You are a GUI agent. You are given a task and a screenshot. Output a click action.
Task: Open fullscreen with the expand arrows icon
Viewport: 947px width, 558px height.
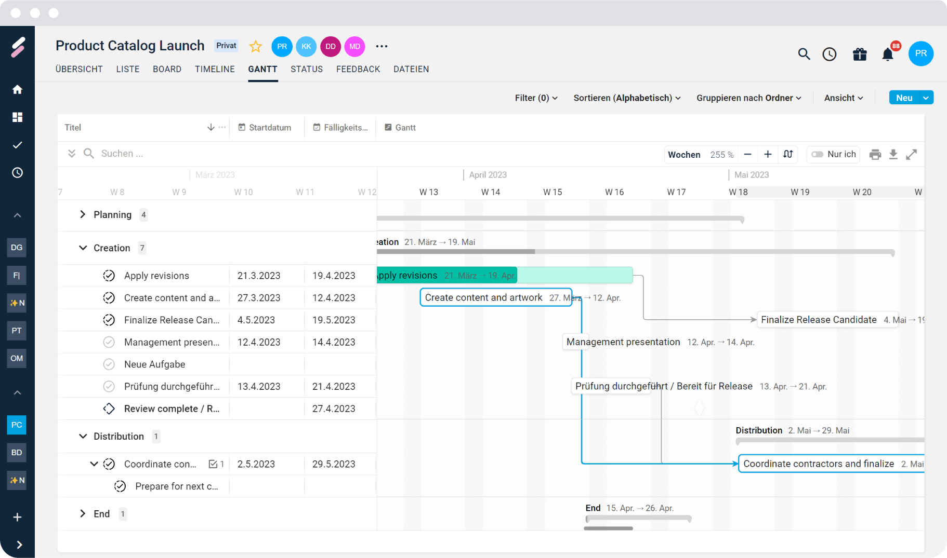coord(911,154)
